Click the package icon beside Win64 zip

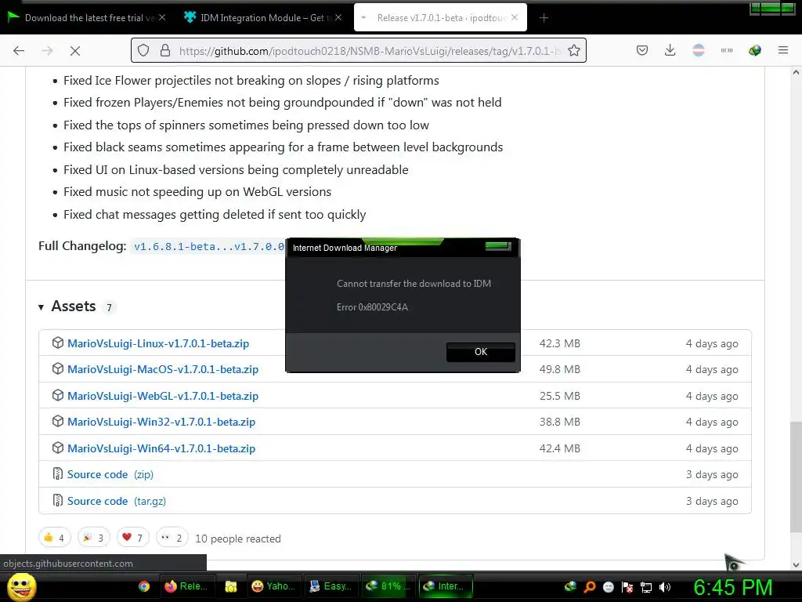tap(58, 448)
